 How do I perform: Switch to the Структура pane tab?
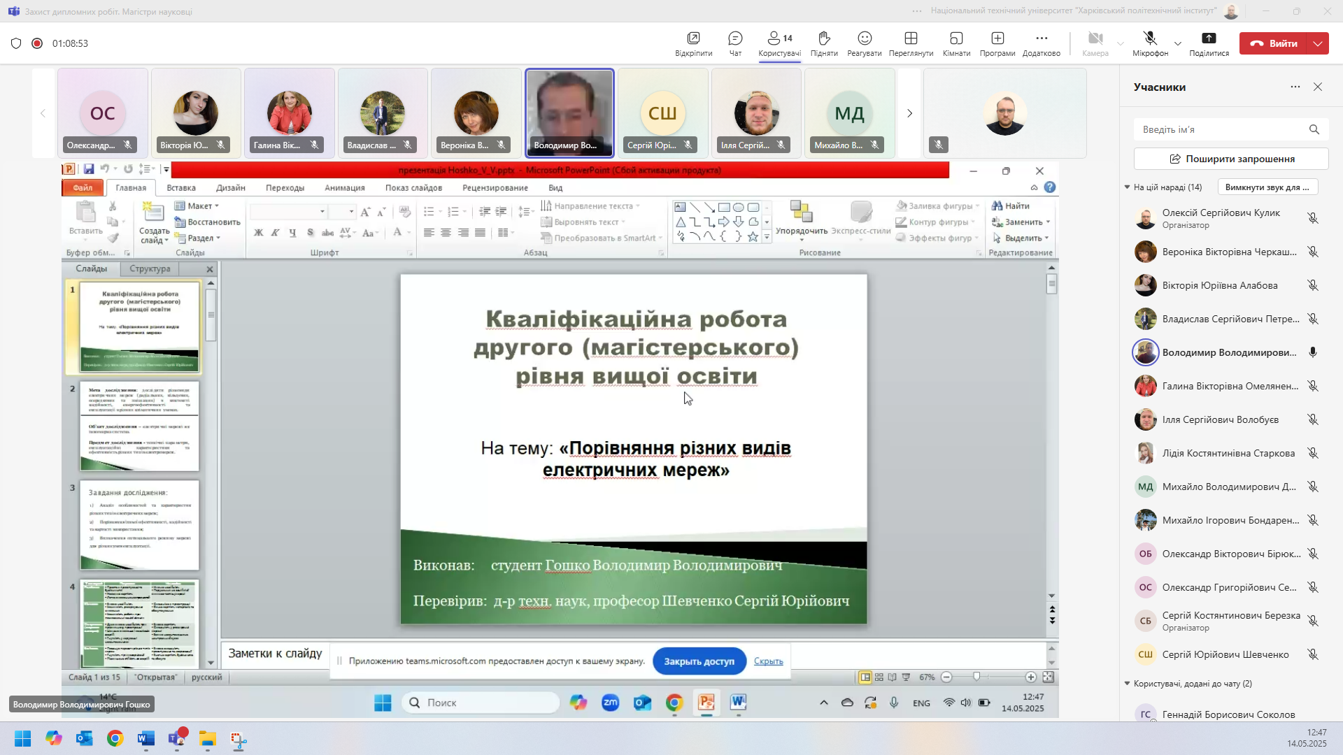(x=150, y=268)
